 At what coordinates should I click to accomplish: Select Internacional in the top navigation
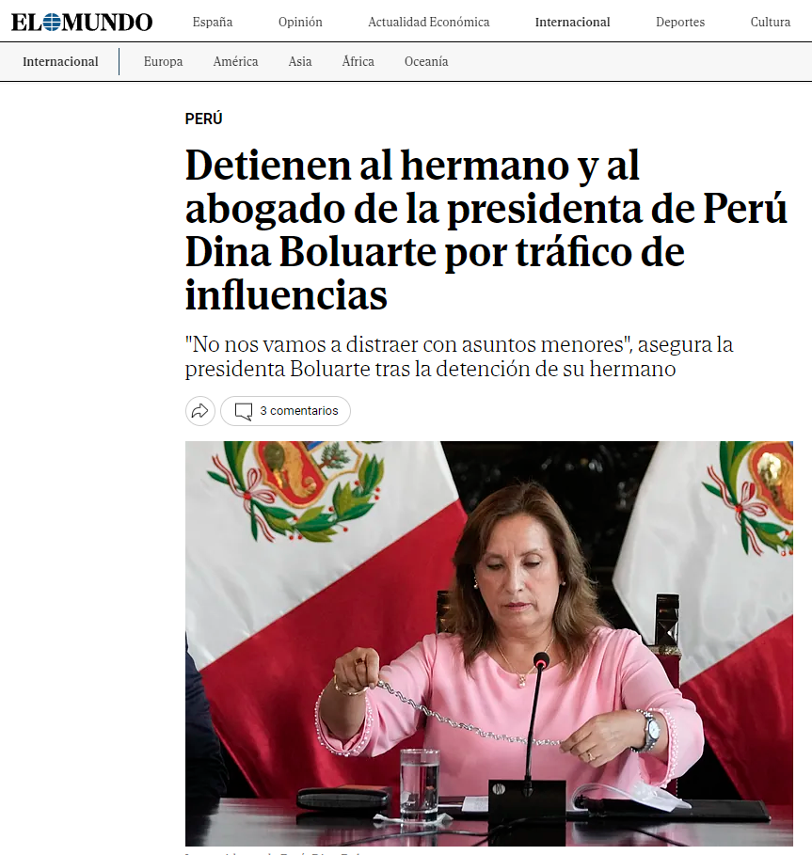(x=573, y=22)
